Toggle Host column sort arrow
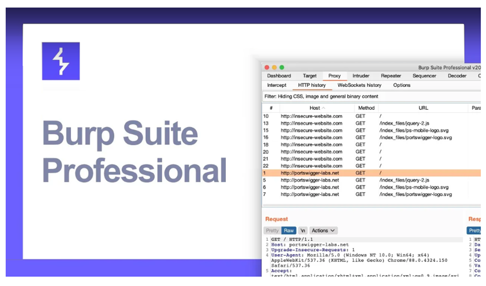 [x=324, y=108]
